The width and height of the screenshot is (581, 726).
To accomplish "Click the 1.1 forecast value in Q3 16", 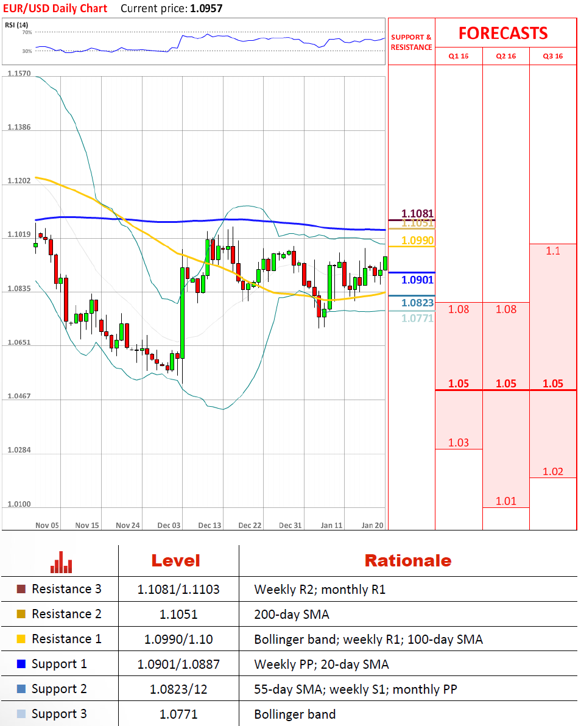I will click(553, 250).
